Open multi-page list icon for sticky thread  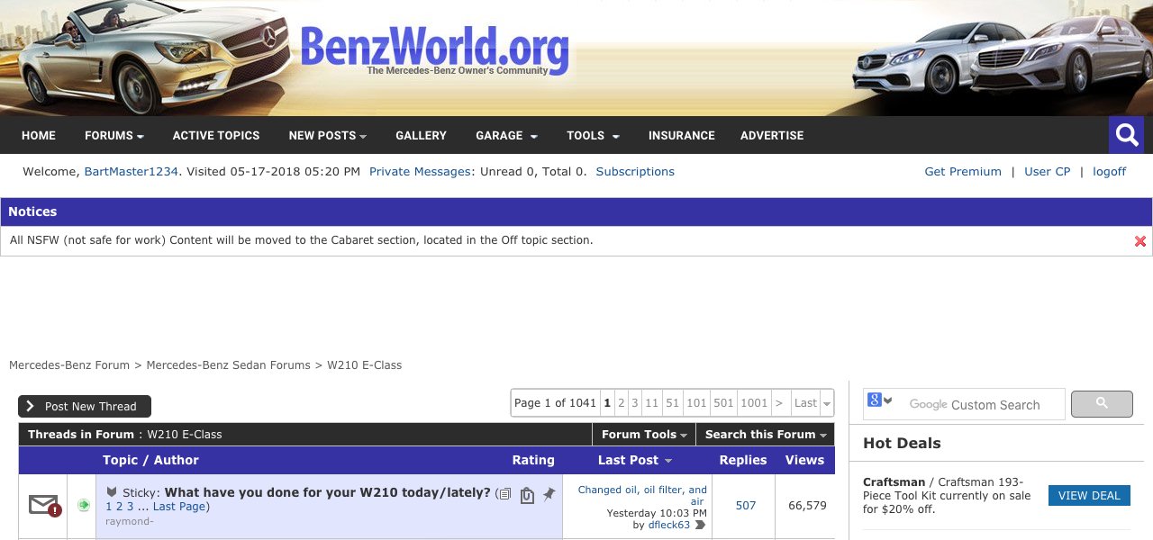pos(504,493)
